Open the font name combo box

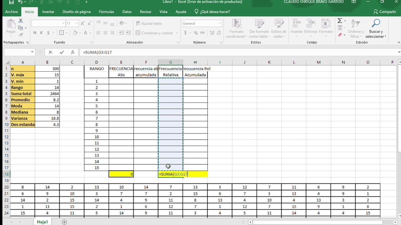(x=48, y=23)
